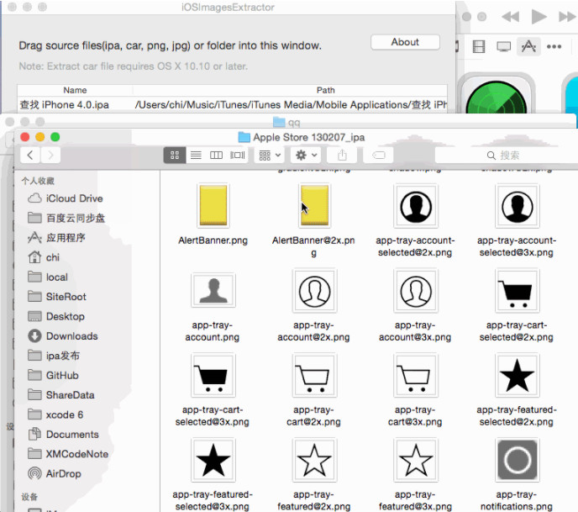
Task: Select app-tray-cart-selected@3x.png file
Action: click(213, 376)
